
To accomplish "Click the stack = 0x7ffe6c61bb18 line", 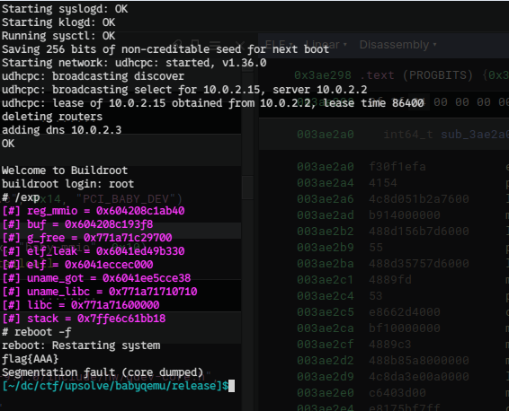I will click(84, 319).
